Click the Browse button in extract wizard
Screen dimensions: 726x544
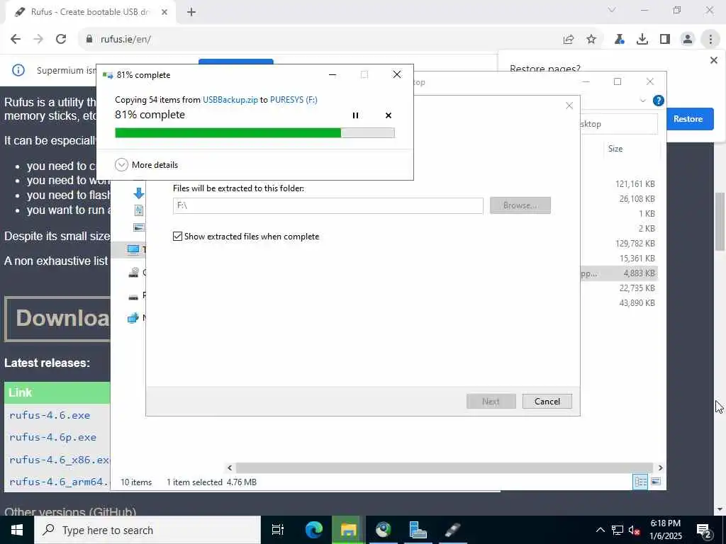520,205
